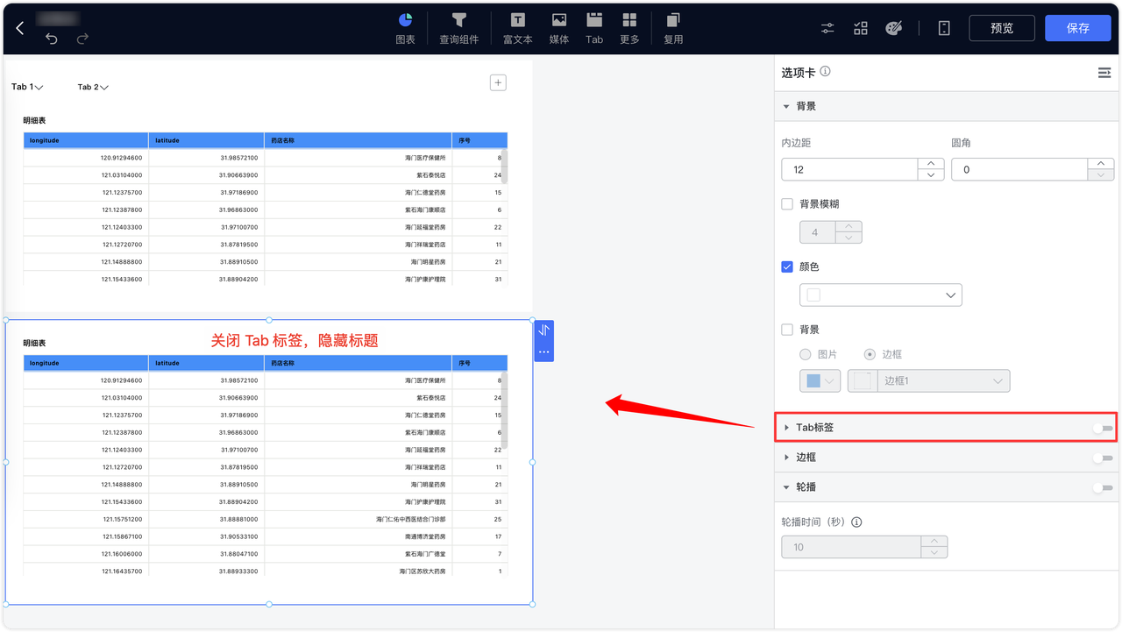This screenshot has height=632, width=1122.
Task: Open the 颜色 color dropdown
Action: (x=881, y=295)
